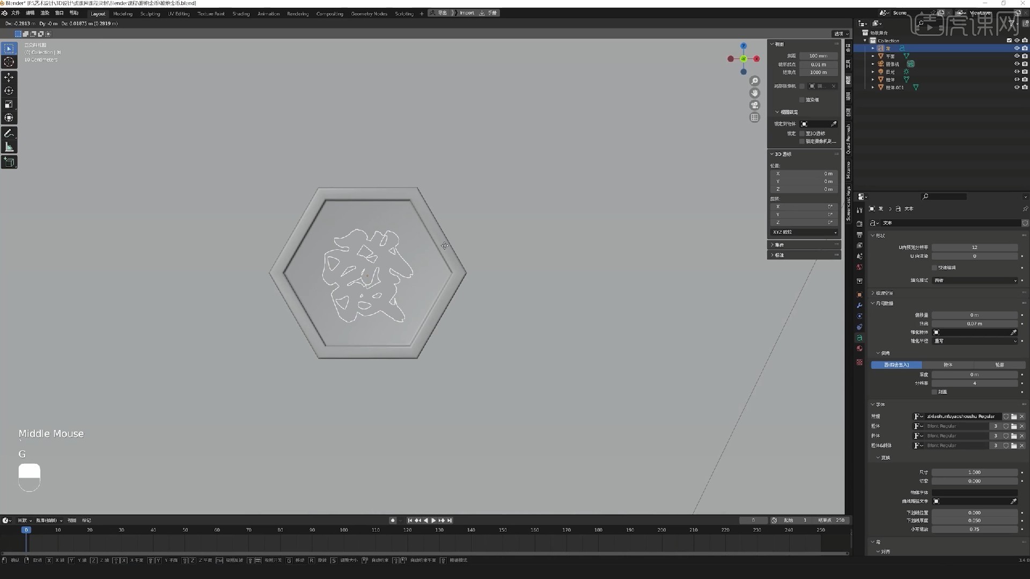Image resolution: width=1030 pixels, height=579 pixels.
Task: Choose the Scale tool
Action: tap(9, 105)
